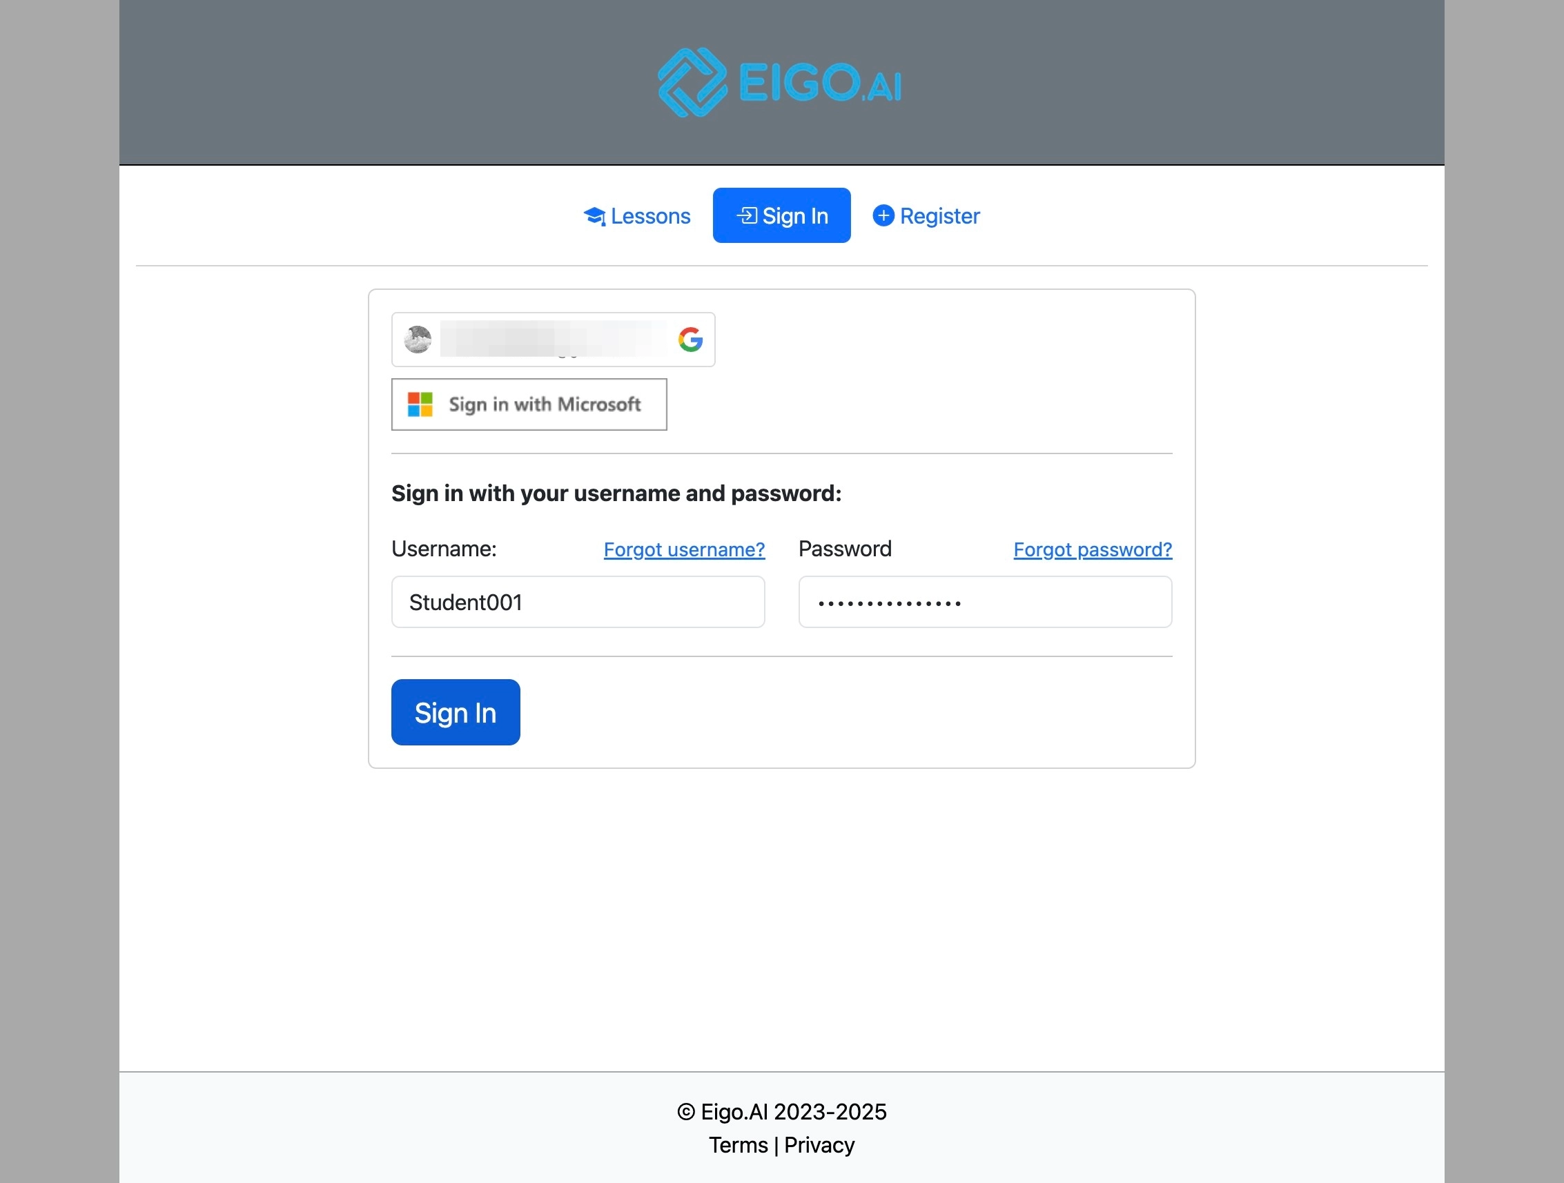Open the Privacy link in footer
Screen dimensions: 1564x1183
coord(819,1145)
